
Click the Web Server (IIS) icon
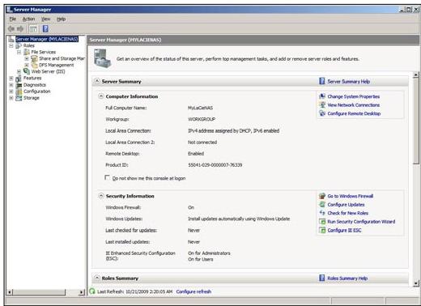(27, 71)
